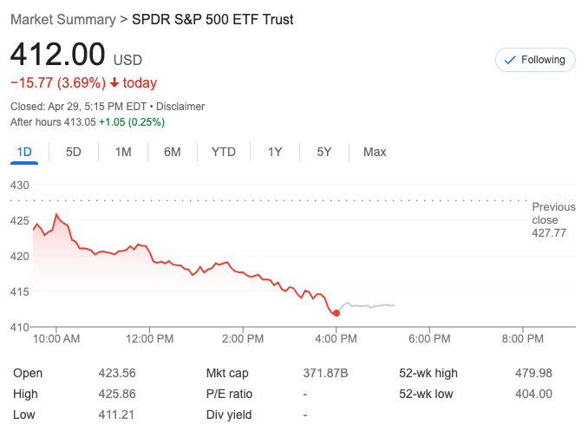The image size is (588, 431).
Task: Toggle the Following button
Action: (x=535, y=60)
